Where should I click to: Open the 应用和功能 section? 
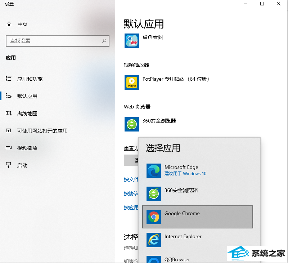[30, 79]
